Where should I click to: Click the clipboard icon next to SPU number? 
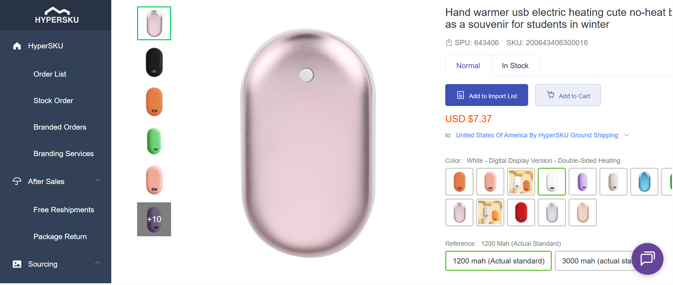(x=448, y=42)
